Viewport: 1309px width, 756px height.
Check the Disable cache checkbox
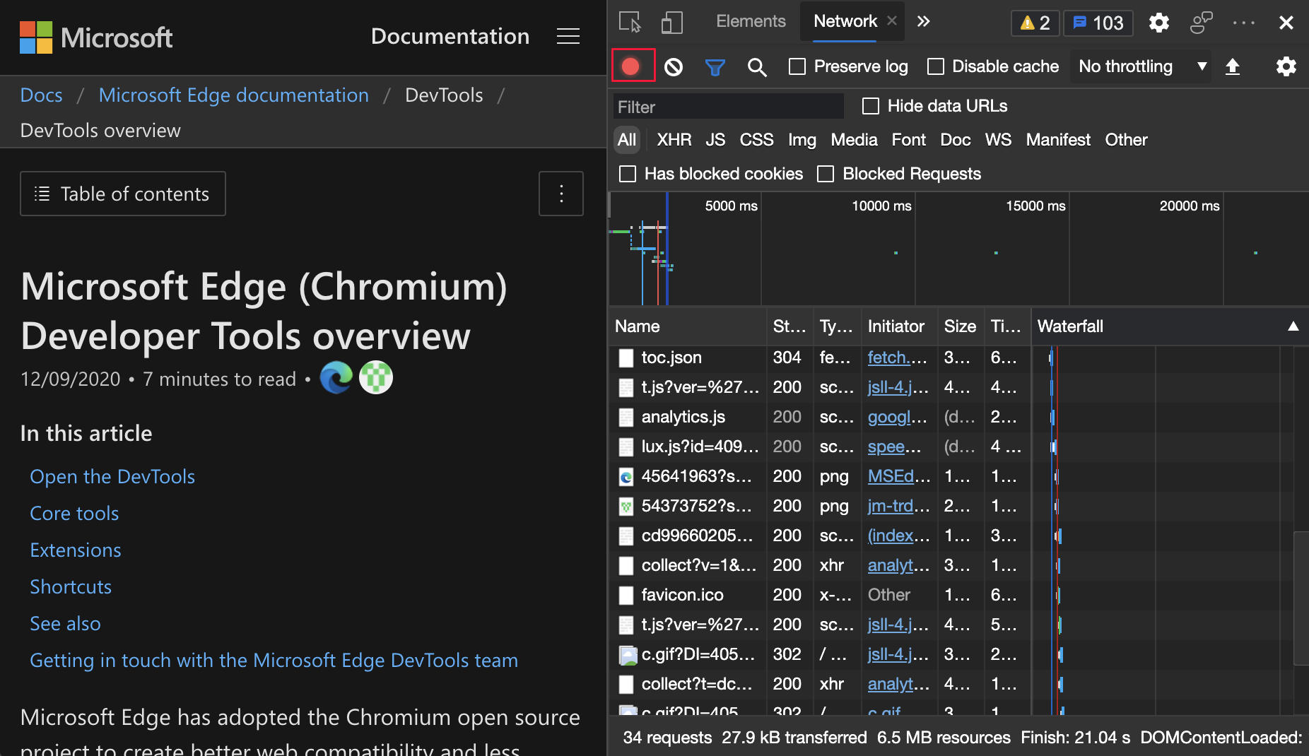[x=936, y=67]
